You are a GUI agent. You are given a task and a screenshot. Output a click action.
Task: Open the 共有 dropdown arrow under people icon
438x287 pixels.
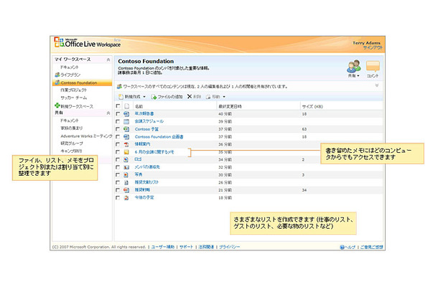[358, 76]
